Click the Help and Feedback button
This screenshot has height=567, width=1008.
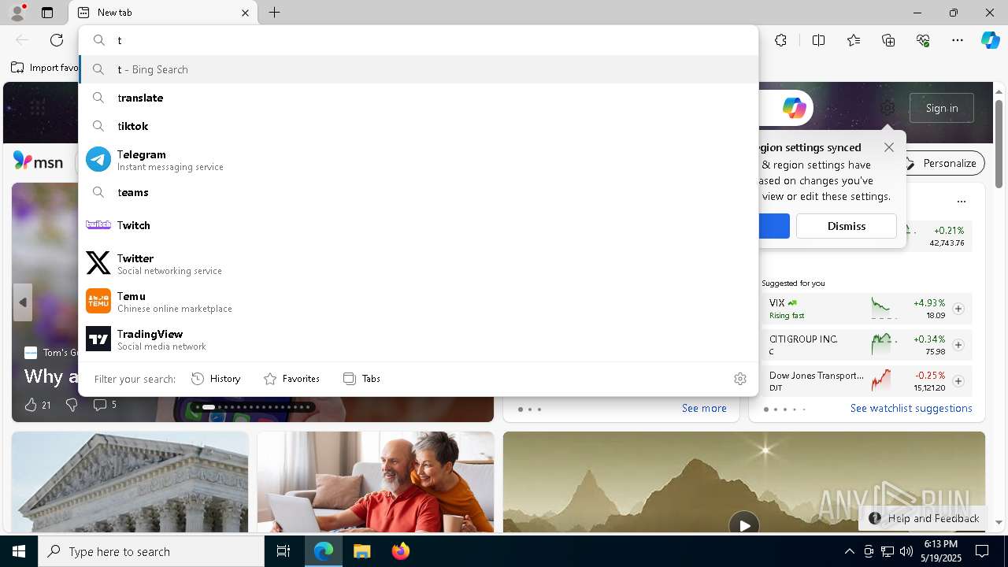(923, 518)
